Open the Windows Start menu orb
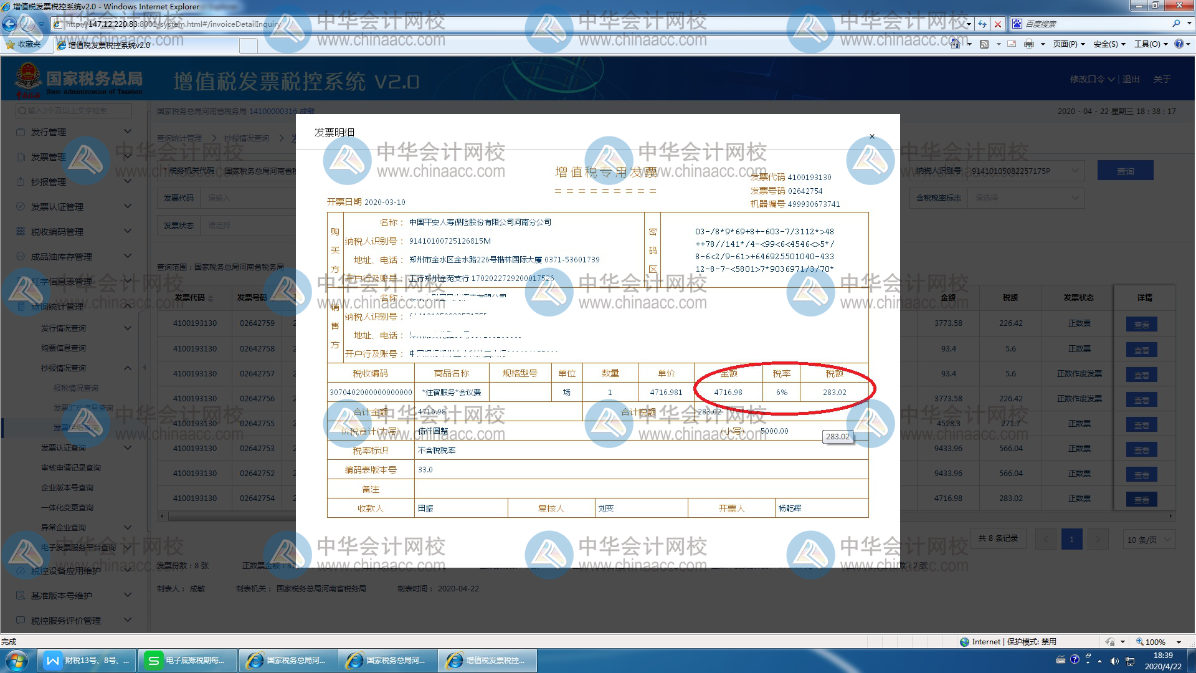The height and width of the screenshot is (673, 1196). click(x=17, y=660)
